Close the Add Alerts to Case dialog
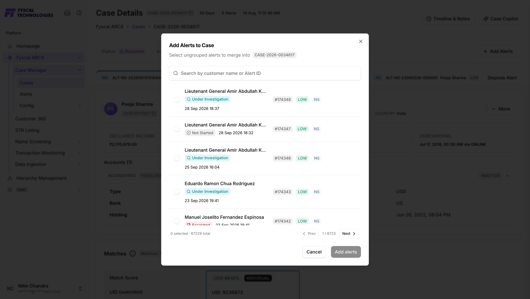Viewport: 530px width, 299px height. click(361, 41)
